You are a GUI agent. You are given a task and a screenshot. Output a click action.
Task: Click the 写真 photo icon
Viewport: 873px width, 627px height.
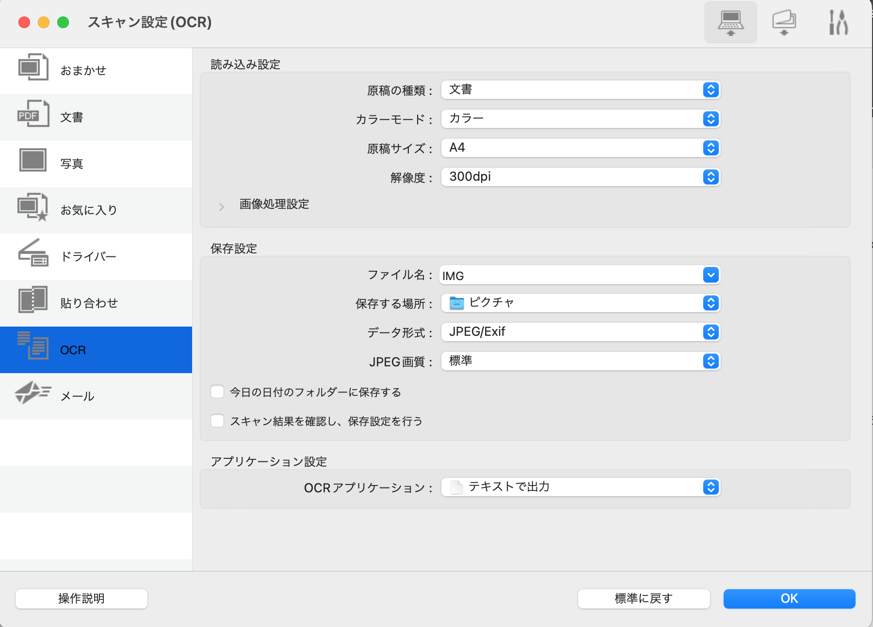coord(33,160)
